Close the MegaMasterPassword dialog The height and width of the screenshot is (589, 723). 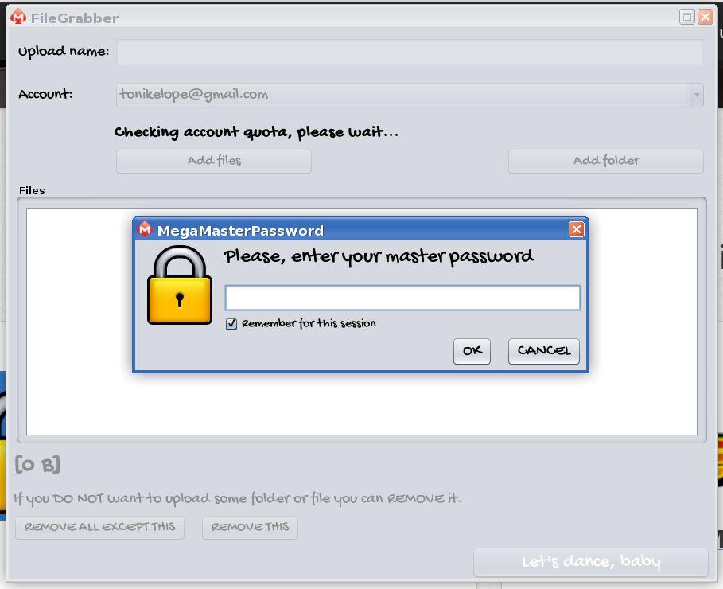tap(577, 229)
